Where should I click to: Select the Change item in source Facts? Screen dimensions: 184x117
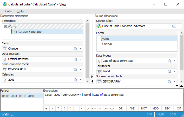pos(107,44)
